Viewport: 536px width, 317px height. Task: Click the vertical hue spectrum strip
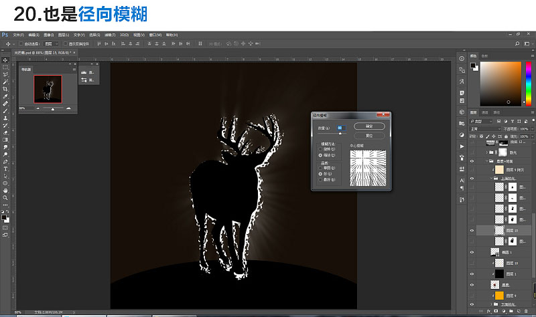[x=529, y=84]
